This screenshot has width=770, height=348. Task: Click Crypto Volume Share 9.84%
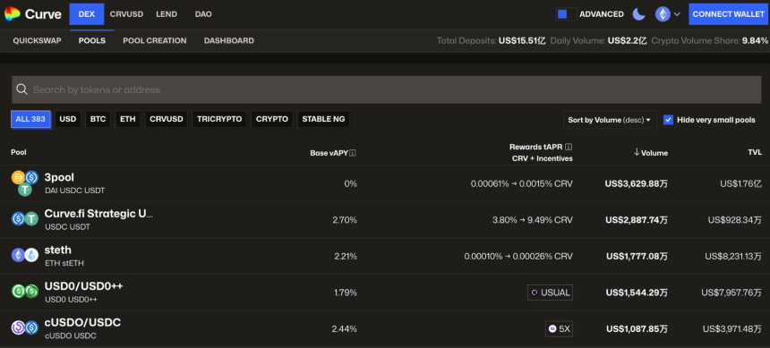[755, 41]
